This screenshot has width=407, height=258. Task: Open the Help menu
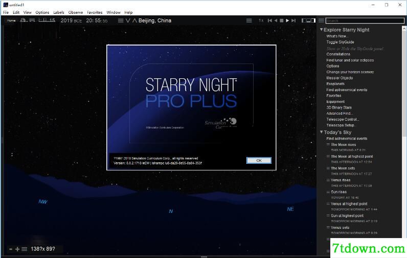click(x=128, y=12)
